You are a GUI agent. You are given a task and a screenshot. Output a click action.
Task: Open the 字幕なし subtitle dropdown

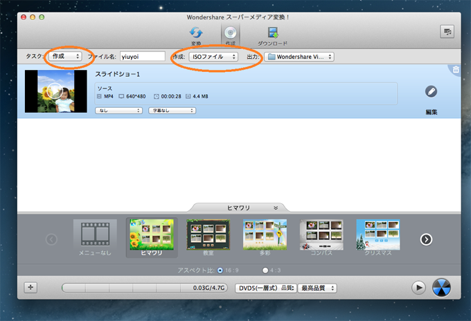tap(172, 111)
